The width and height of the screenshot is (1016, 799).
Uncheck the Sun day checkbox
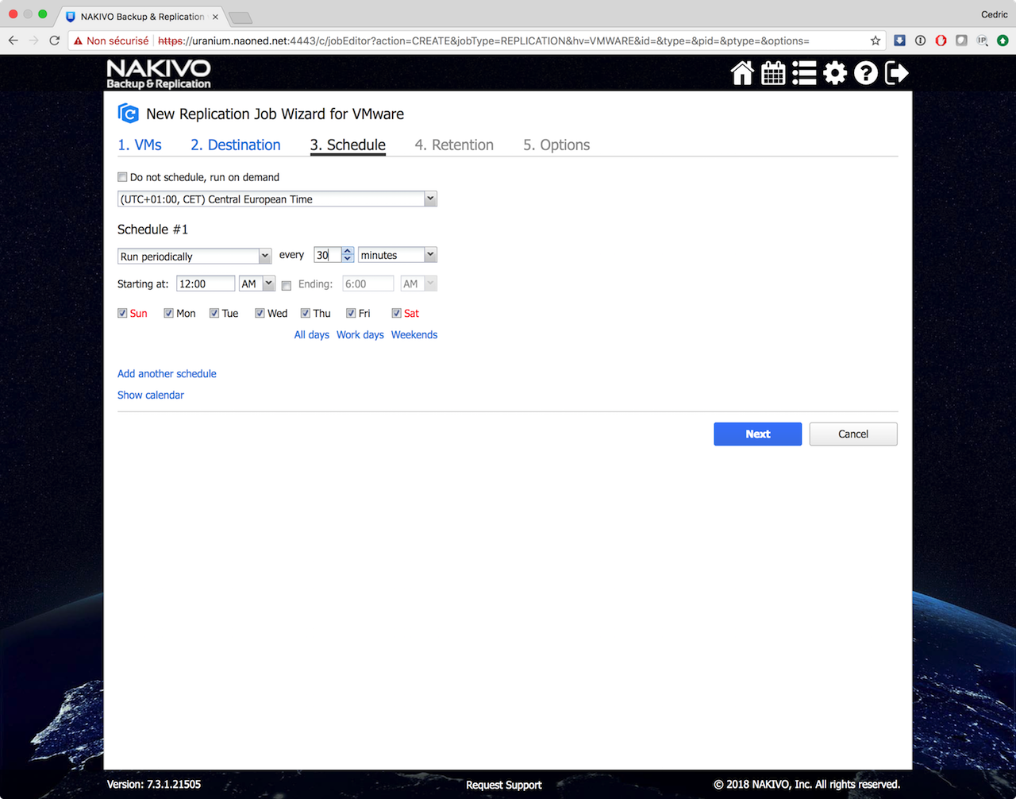point(122,313)
